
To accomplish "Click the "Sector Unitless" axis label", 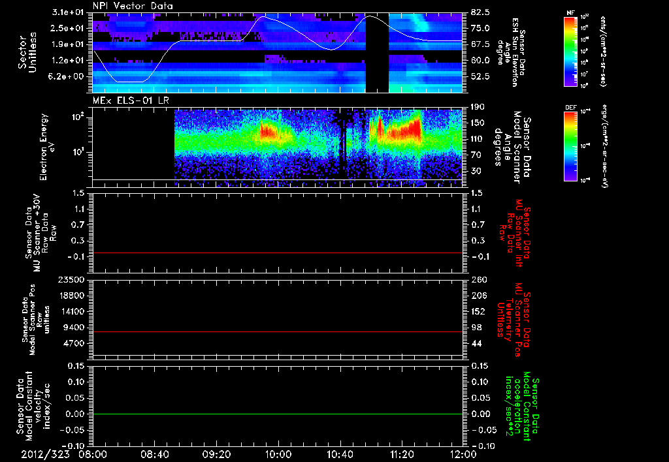I will pyautogui.click(x=27, y=52).
